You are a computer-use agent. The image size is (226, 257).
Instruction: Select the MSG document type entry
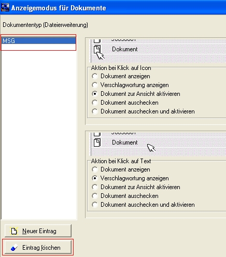point(39,41)
